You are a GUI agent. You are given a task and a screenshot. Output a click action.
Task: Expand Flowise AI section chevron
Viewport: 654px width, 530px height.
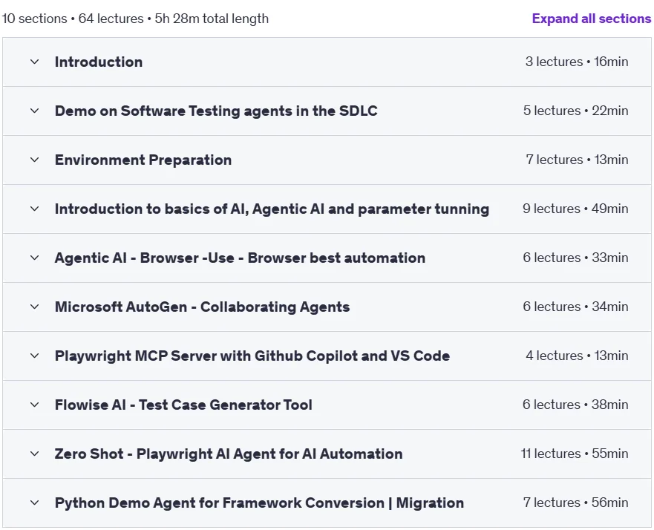[35, 405]
